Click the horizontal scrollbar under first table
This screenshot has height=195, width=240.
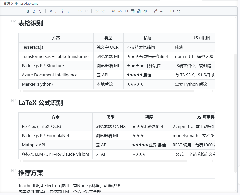[108, 91]
